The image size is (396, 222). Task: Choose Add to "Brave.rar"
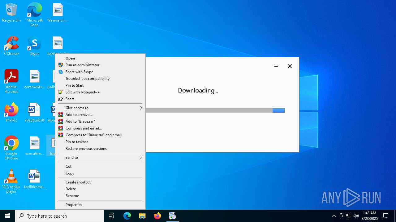click(x=100, y=121)
